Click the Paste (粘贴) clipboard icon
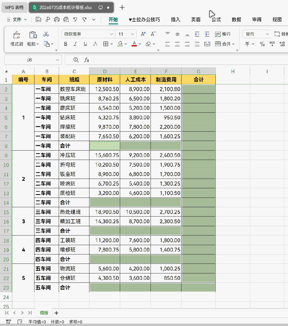Viewport: 288px width, 326px height. pyautogui.click(x=33, y=35)
